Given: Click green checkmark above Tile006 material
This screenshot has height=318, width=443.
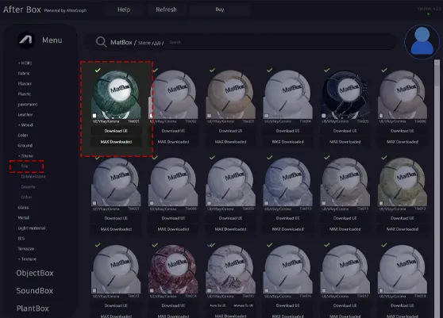Looking at the screenshot, I should pyautogui.click(x=384, y=70).
